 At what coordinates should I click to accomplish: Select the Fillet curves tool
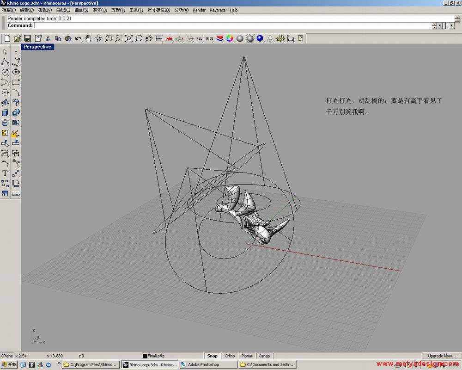pos(16,92)
